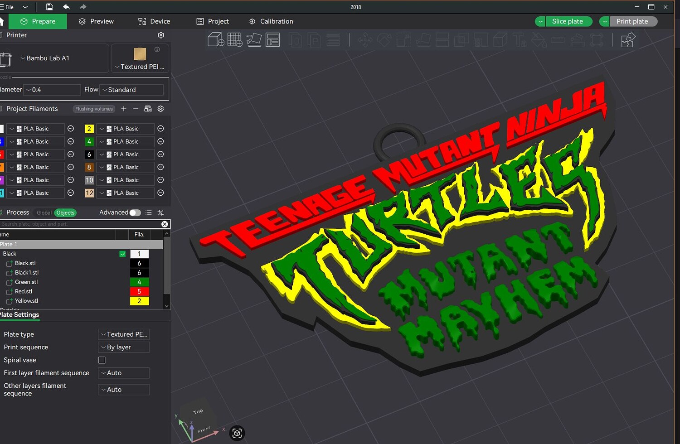
Task: Edit filament 2 preset via ellipsis icon
Action: point(160,129)
